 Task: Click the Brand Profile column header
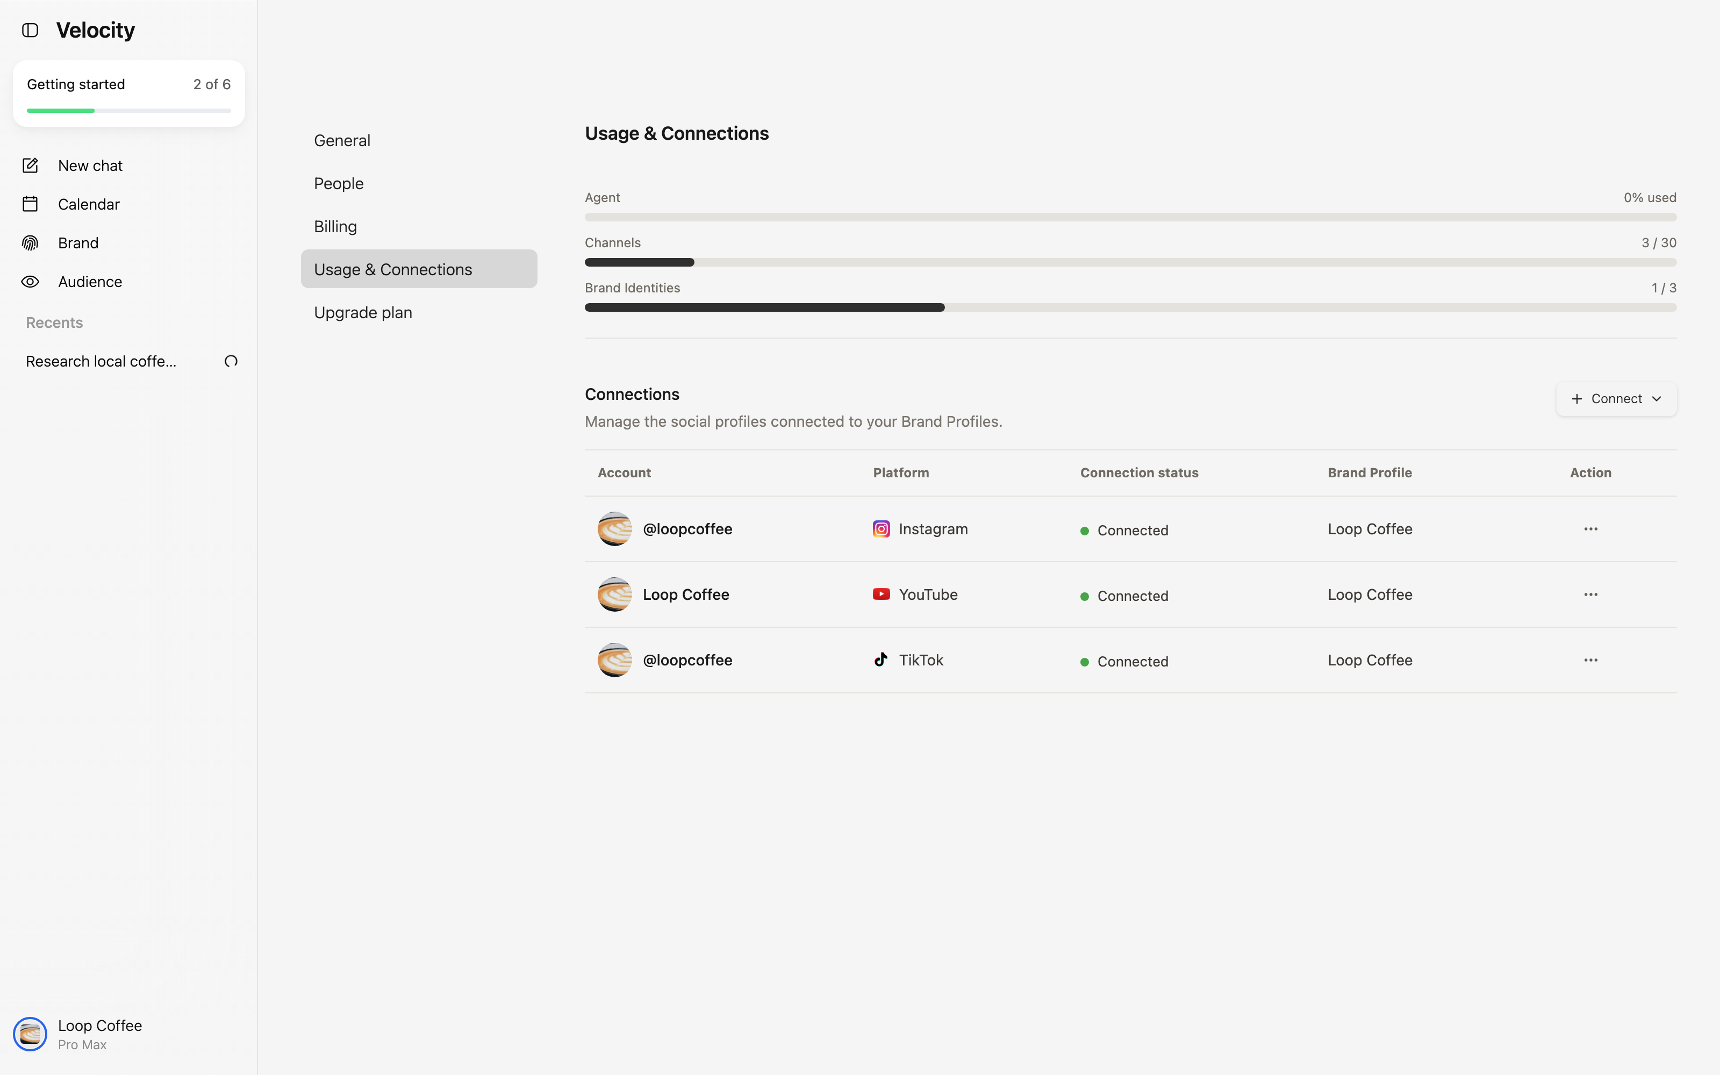point(1370,473)
